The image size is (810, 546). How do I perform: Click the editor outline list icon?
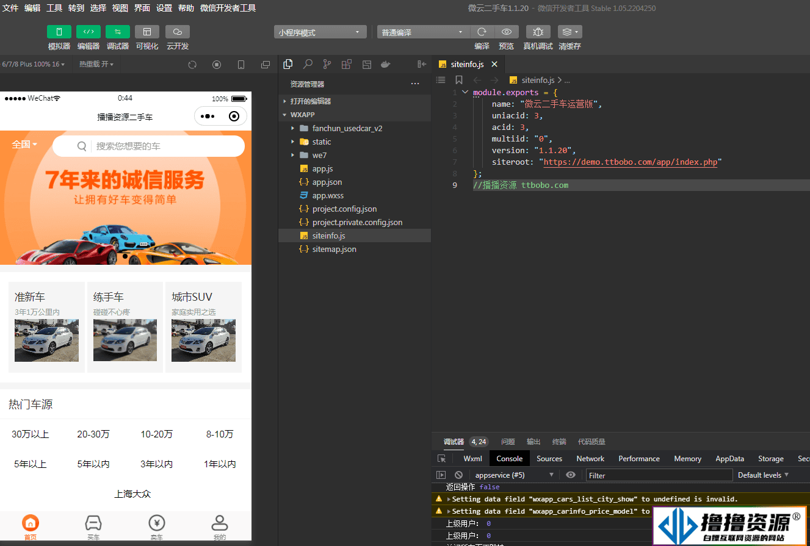click(441, 80)
